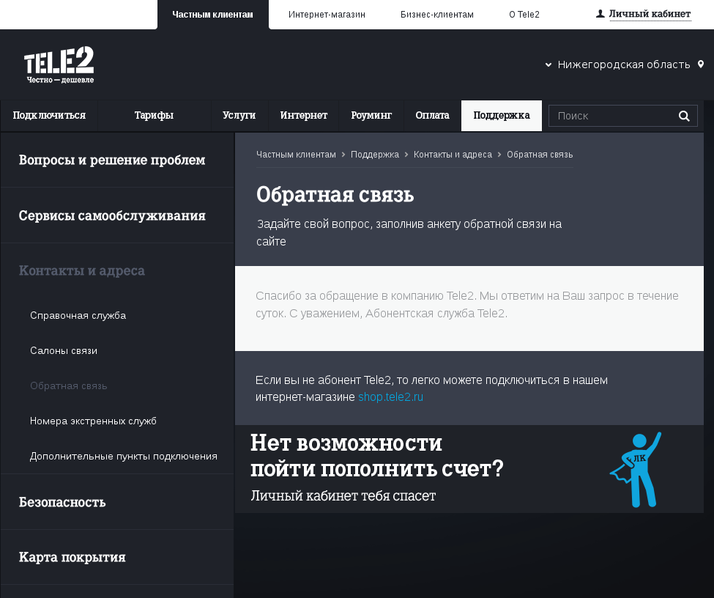The width and height of the screenshot is (714, 598).
Task: Click the Поддержка breadcrumb link
Action: pyautogui.click(x=375, y=155)
